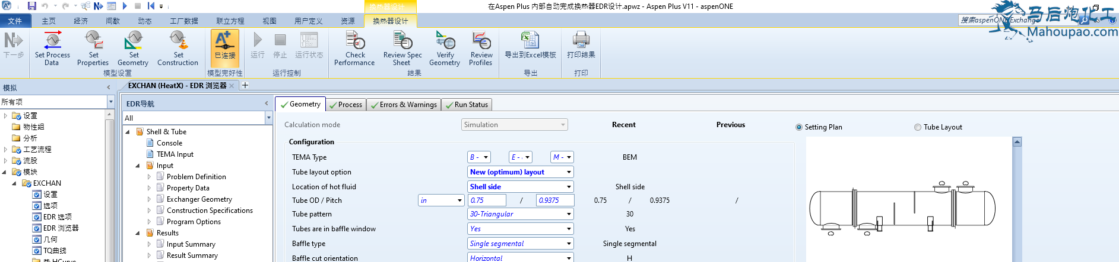Open 运行状态 run status in ribbon
This screenshot has width=1119, height=262.
(309, 45)
